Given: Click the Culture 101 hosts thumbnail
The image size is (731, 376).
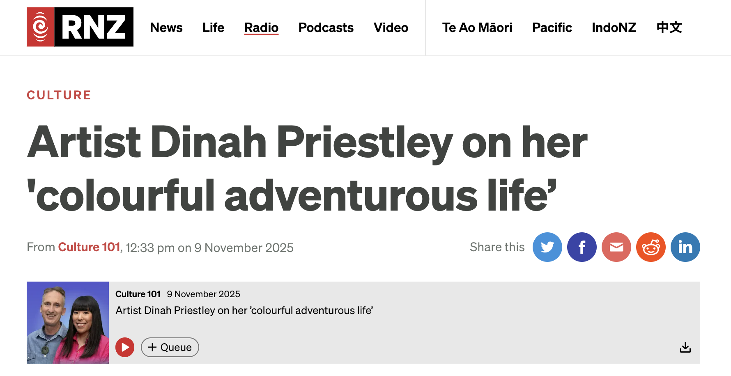Looking at the screenshot, I should point(68,323).
